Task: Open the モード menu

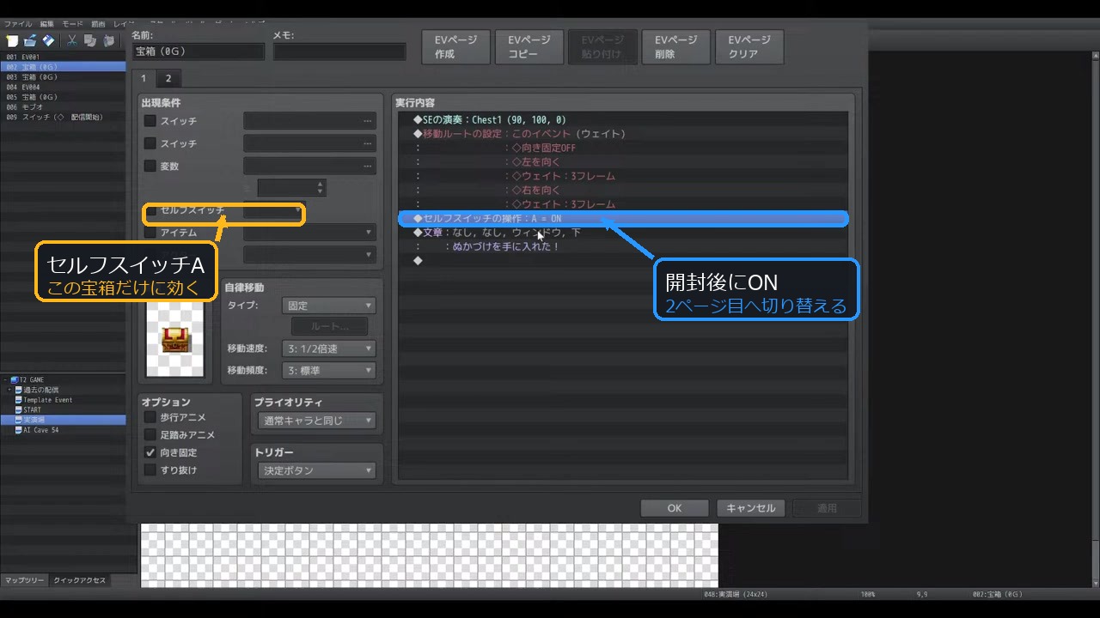Action: click(73, 24)
